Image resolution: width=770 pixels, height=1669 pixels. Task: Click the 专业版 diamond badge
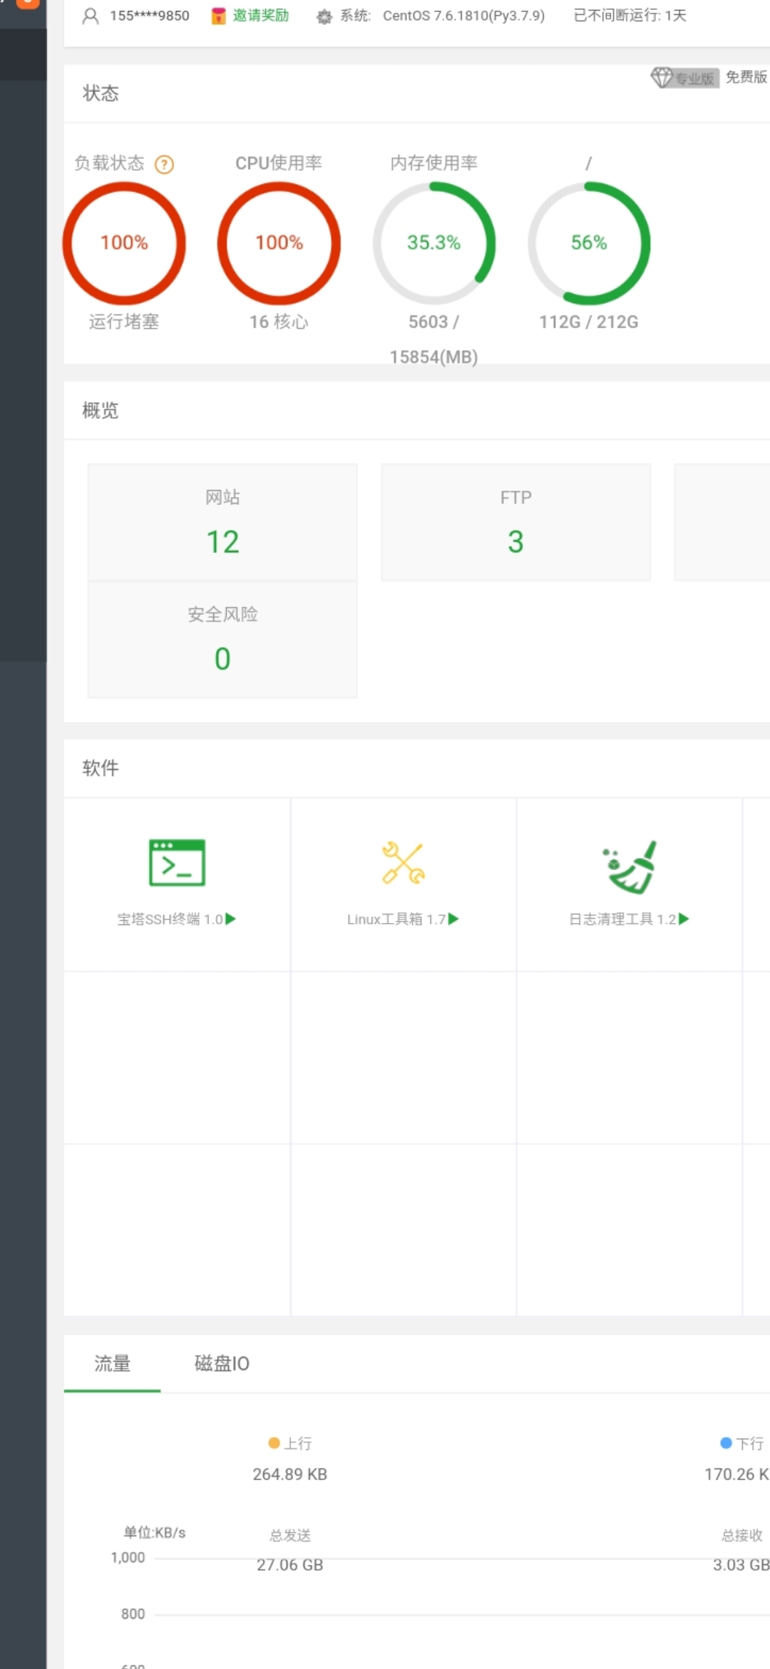click(x=684, y=77)
